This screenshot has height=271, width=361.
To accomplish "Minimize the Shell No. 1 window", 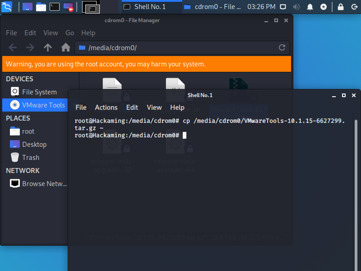I will coord(334,95).
